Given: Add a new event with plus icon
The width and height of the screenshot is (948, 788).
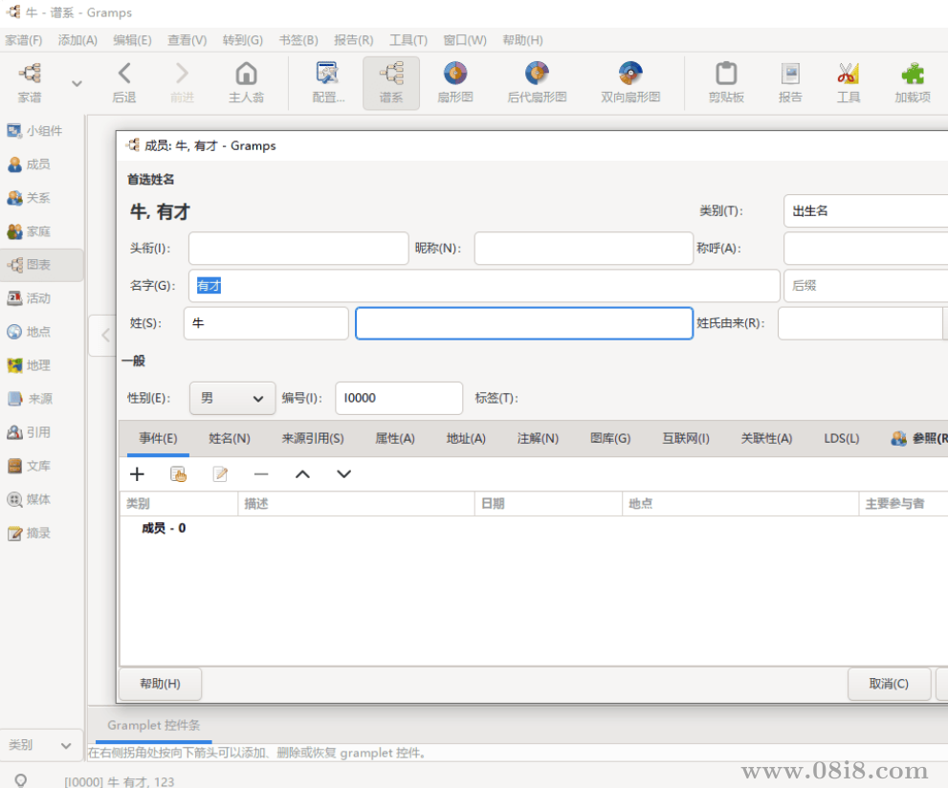Looking at the screenshot, I should coord(137,474).
